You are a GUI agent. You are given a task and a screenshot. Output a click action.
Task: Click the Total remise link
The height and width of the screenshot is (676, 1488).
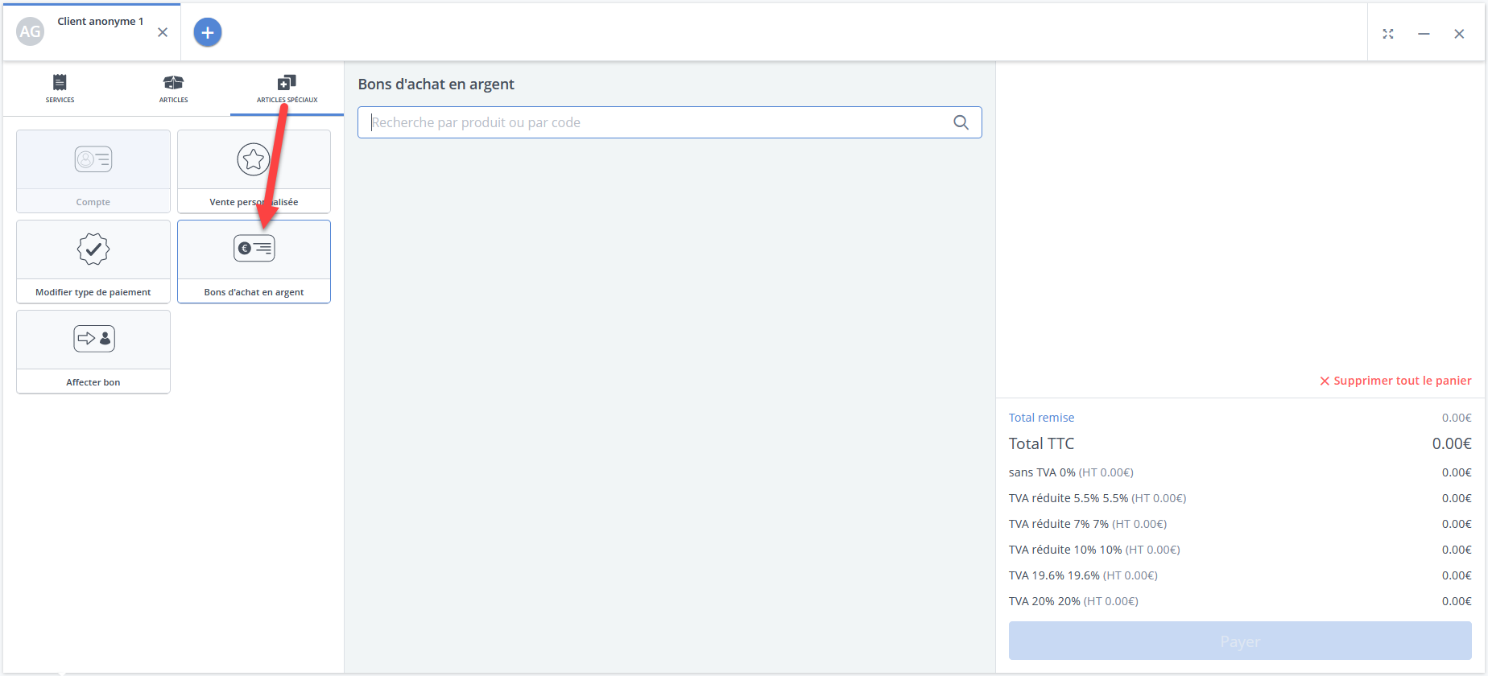click(x=1041, y=418)
